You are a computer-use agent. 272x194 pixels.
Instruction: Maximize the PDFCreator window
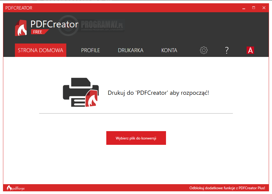253,8
